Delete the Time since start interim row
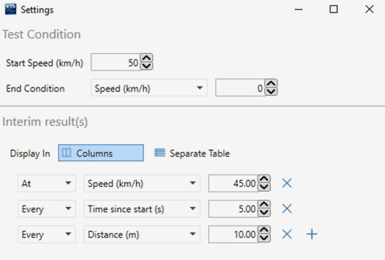Screen dimensions: 385x260 click(287, 209)
